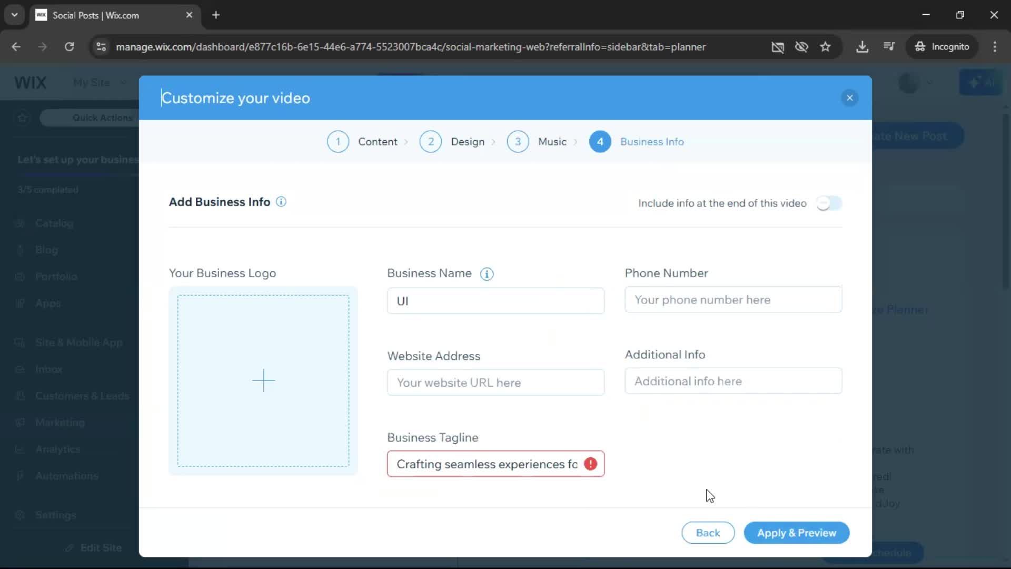Open a new browser tab
Image resolution: width=1011 pixels, height=569 pixels.
[216, 15]
